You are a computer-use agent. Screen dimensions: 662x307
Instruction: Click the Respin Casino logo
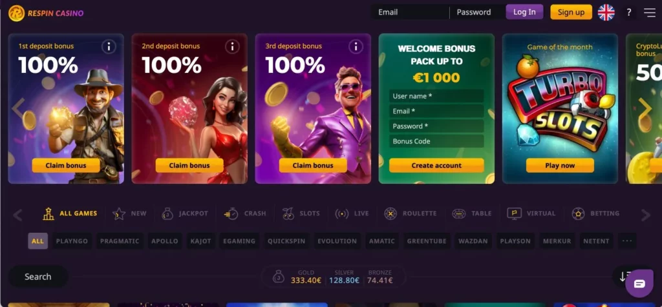click(46, 13)
